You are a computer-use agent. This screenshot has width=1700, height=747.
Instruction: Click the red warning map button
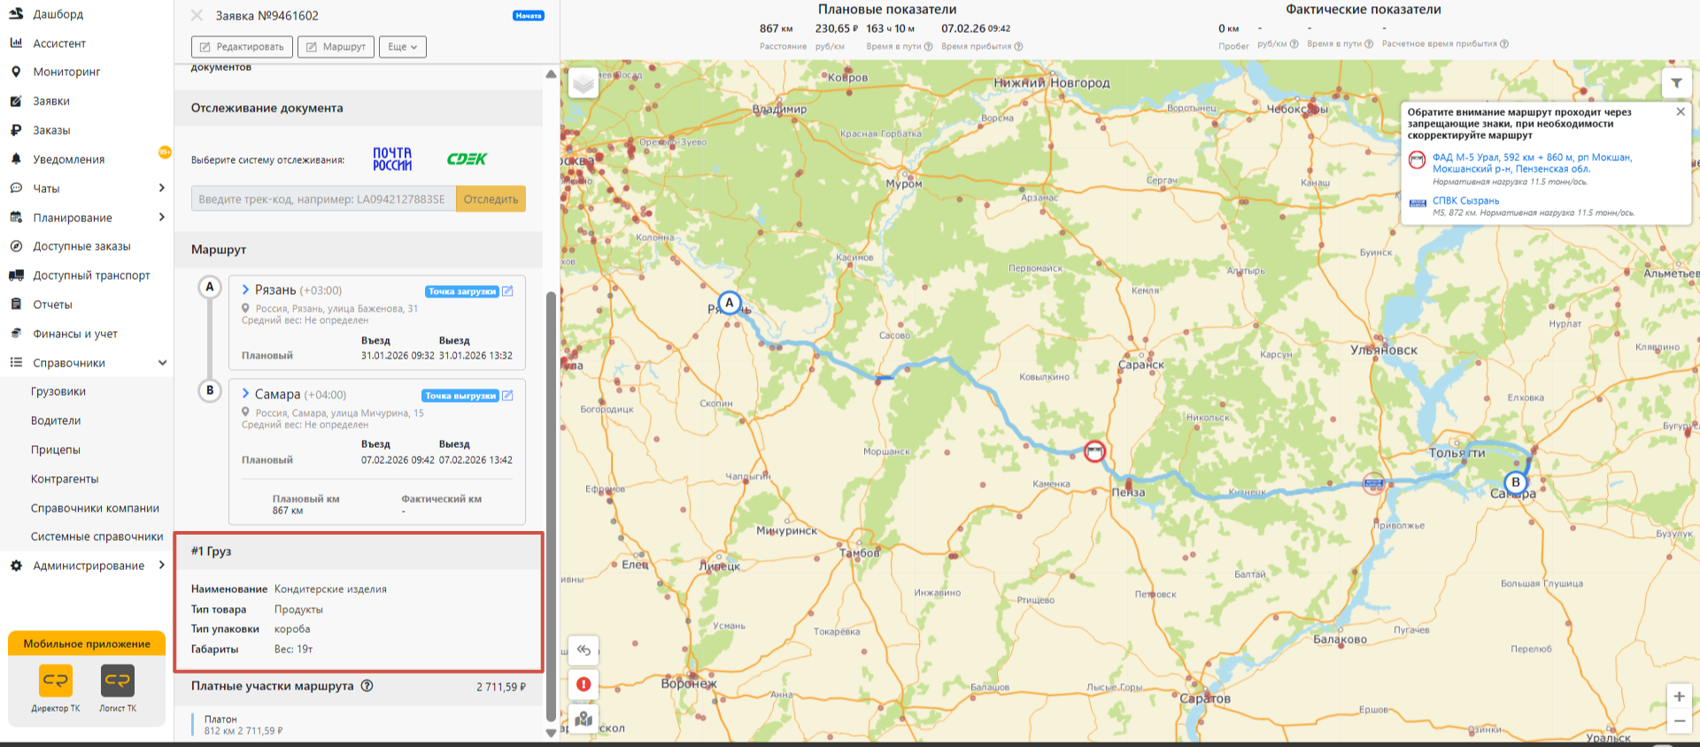click(583, 684)
